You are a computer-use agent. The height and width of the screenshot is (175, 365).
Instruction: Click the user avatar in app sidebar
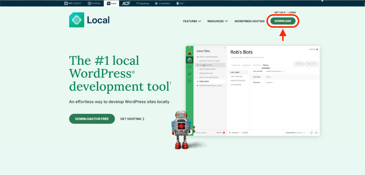pos(189,52)
